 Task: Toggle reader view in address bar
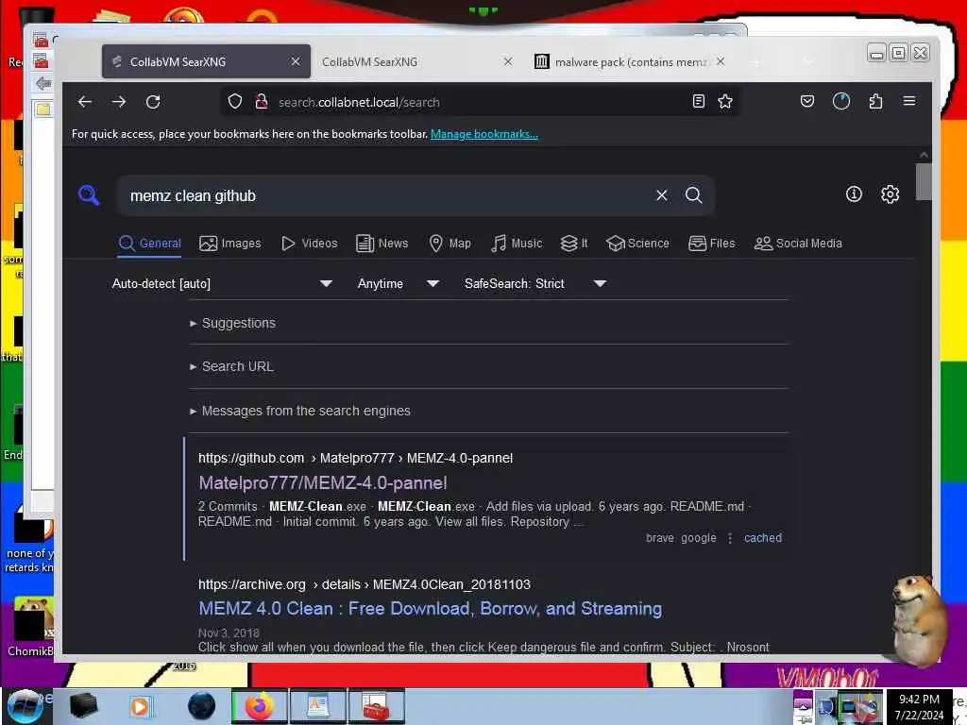pos(698,102)
